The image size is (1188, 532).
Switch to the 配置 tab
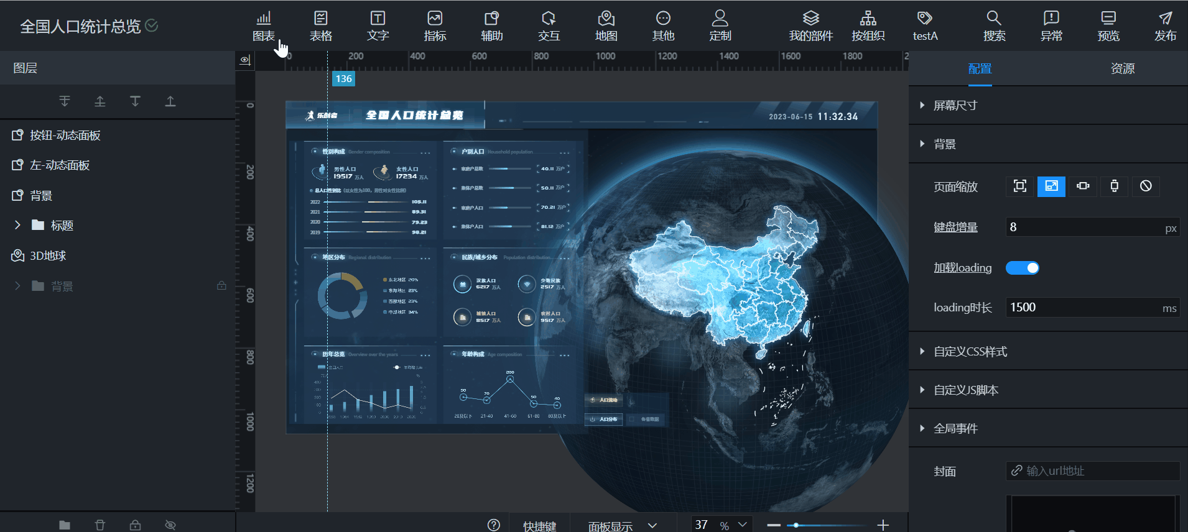980,68
